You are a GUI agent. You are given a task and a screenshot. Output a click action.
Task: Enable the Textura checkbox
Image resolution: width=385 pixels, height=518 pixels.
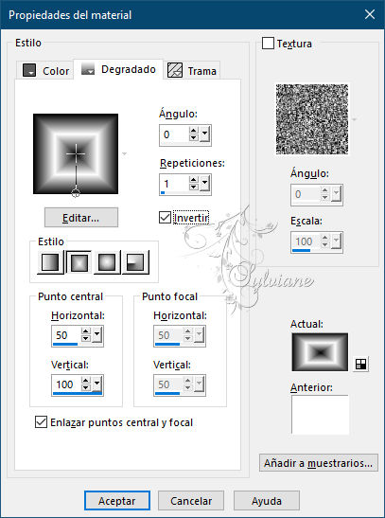click(268, 44)
